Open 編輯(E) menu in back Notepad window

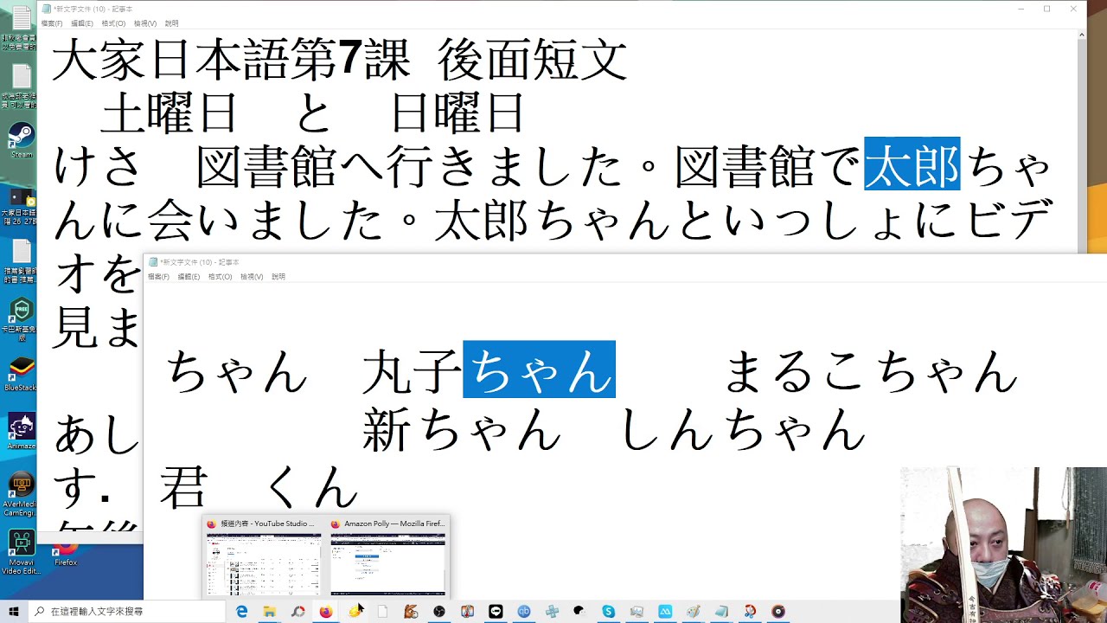click(82, 23)
